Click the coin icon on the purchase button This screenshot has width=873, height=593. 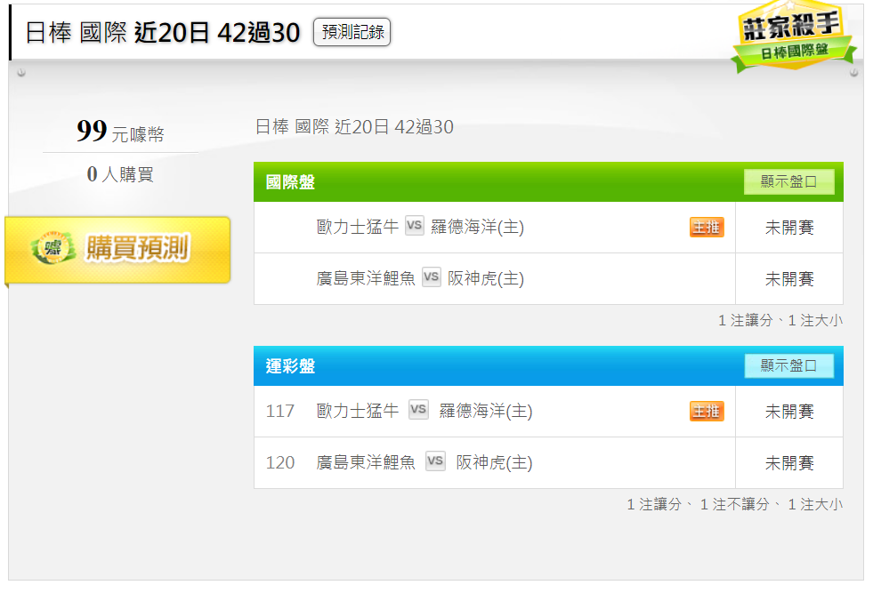click(x=53, y=247)
